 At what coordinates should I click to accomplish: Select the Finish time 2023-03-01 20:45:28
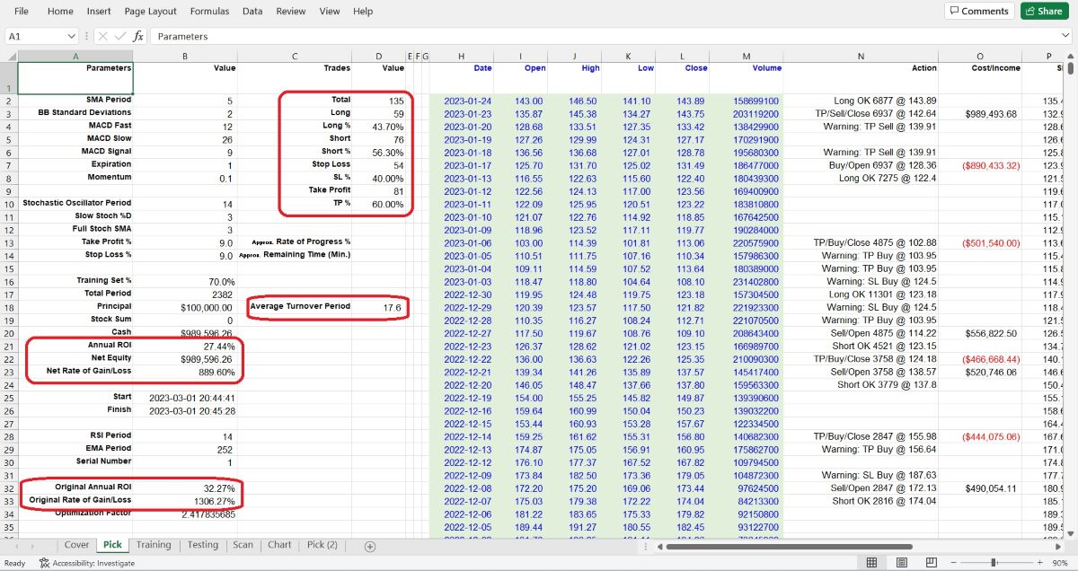pyautogui.click(x=185, y=410)
